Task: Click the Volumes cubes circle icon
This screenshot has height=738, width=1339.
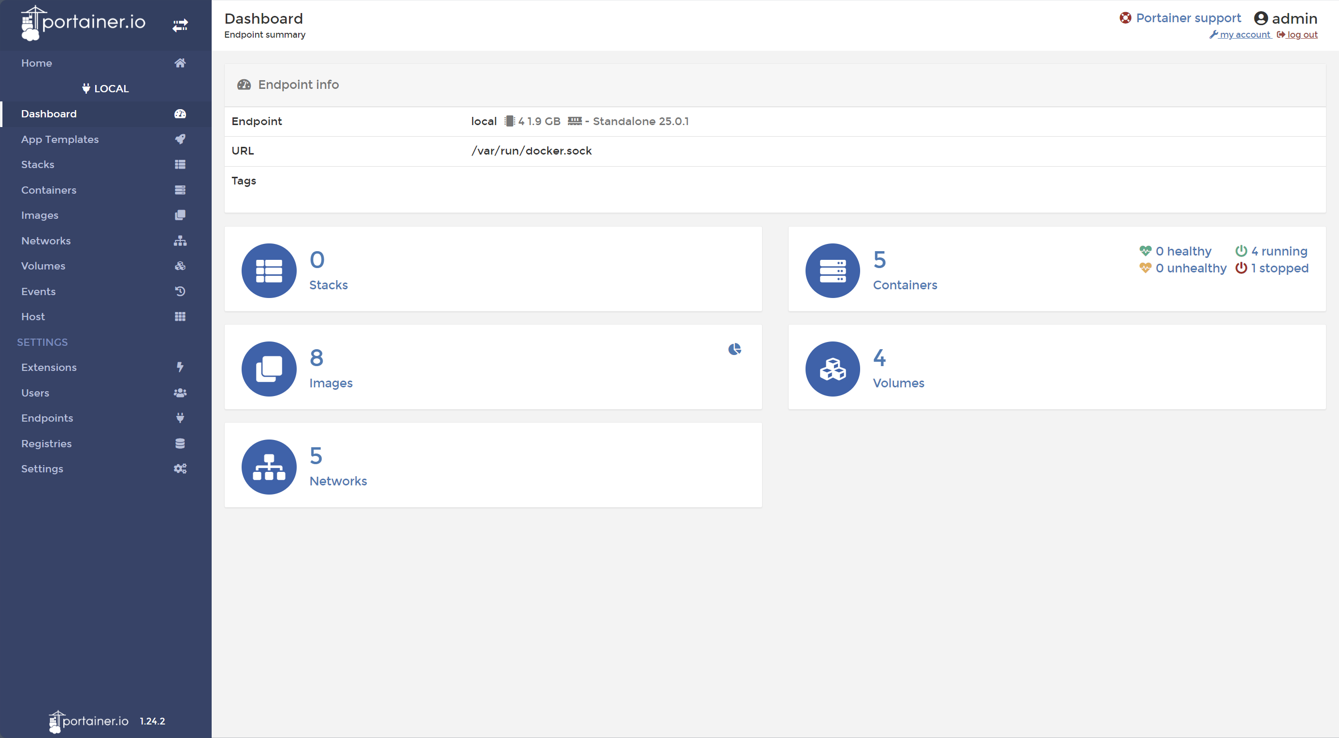Action: pos(832,369)
